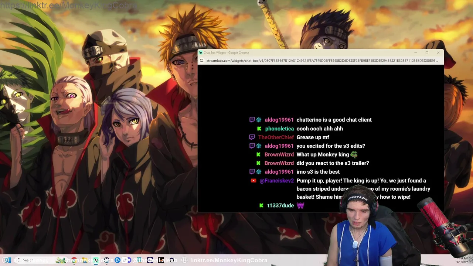Click YouTube icon beside @Franciskev2
Screen dimensions: 473x266
[253, 181]
